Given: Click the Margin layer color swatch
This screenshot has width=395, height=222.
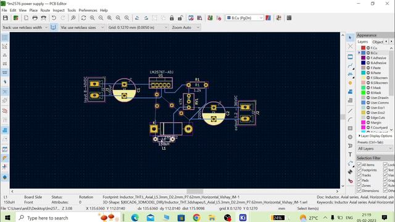Looking at the screenshot, I should 364,123.
